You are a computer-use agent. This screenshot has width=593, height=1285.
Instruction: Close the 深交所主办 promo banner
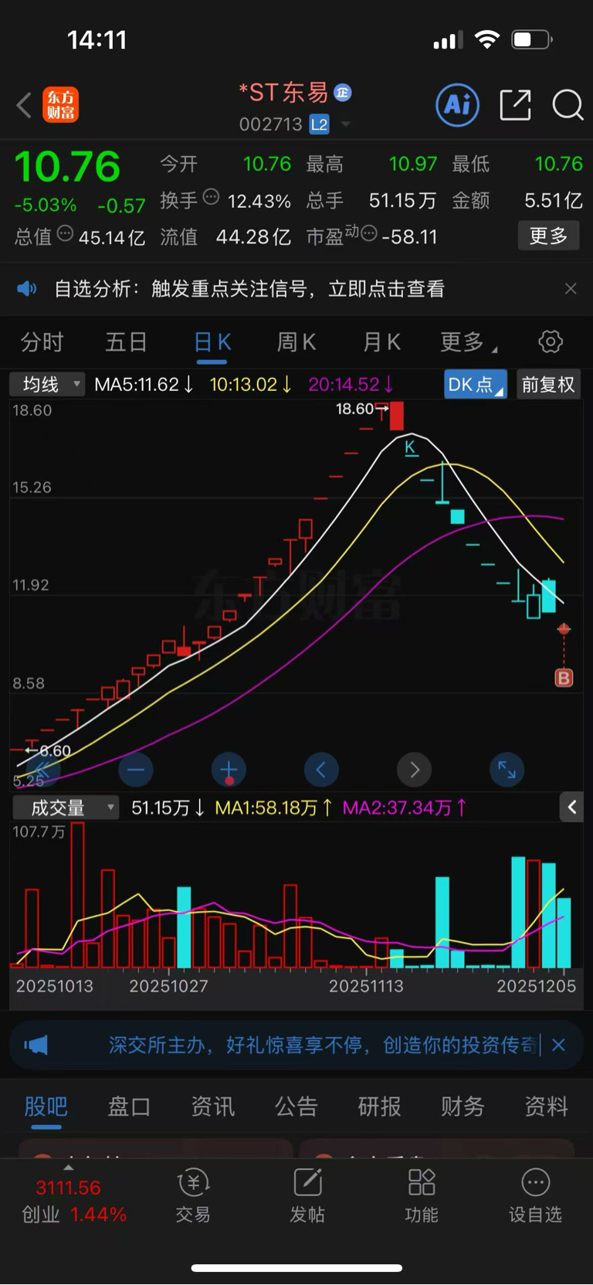point(559,1045)
